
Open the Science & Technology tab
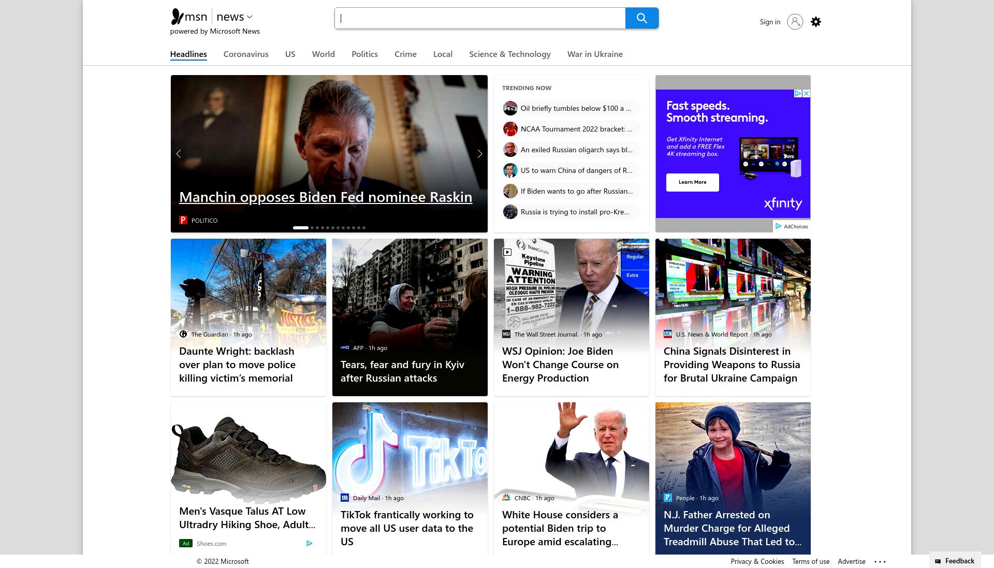point(510,54)
